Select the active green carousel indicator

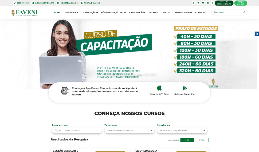[140, 75]
